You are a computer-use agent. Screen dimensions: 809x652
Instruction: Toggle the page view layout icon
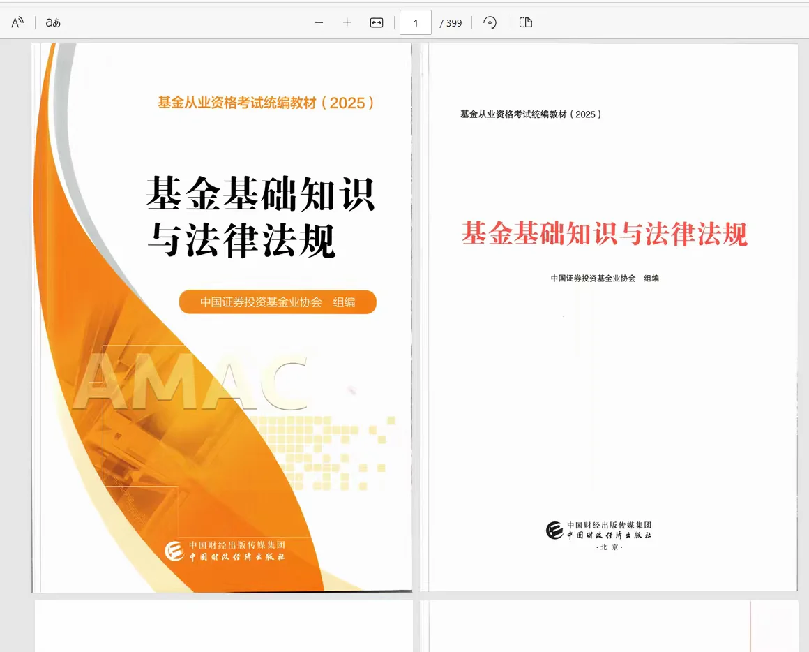[x=526, y=22]
